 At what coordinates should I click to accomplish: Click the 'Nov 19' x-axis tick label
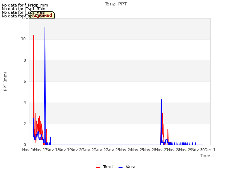65,150
